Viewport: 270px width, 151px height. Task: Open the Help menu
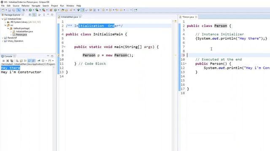pos(79,5)
